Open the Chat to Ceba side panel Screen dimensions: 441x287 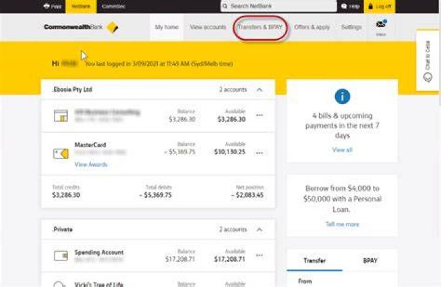pyautogui.click(x=428, y=60)
